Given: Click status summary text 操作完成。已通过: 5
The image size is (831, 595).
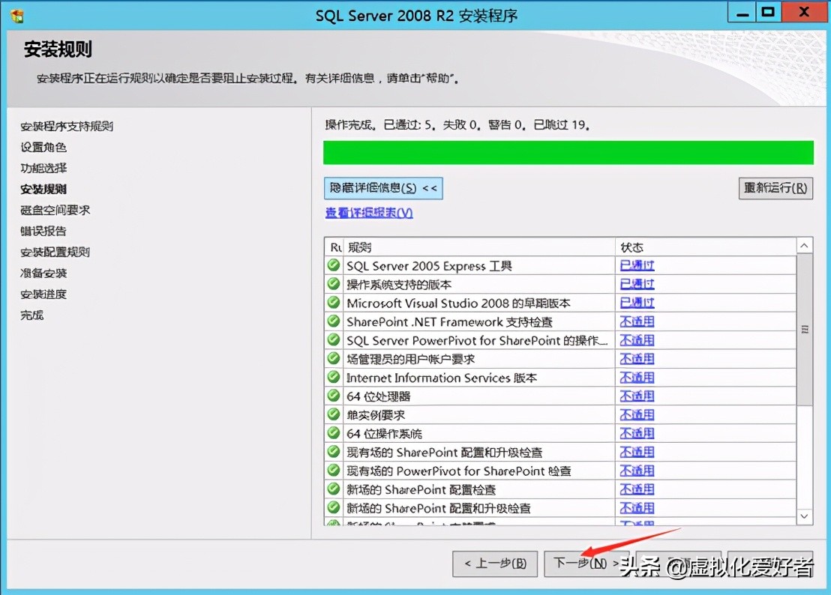Looking at the screenshot, I should (380, 125).
